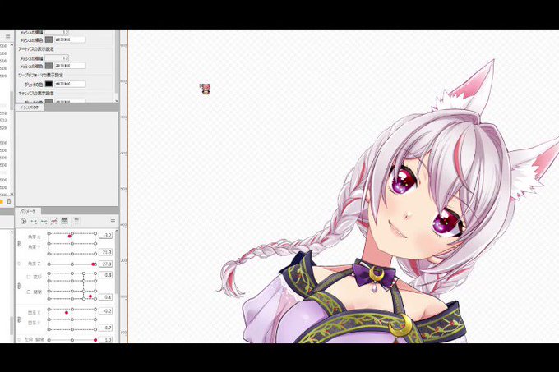Click the red curve icon in parameter toolbar
Image resolution: width=559 pixels, height=372 pixels.
click(x=54, y=222)
